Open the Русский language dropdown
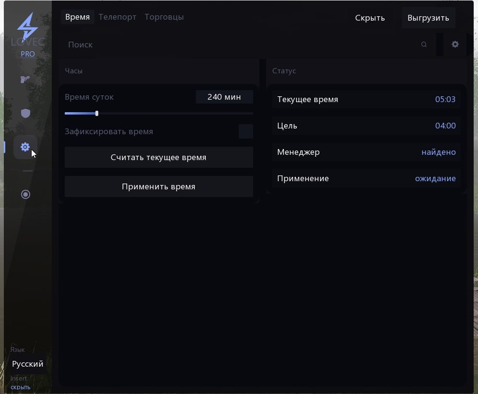 (28, 364)
